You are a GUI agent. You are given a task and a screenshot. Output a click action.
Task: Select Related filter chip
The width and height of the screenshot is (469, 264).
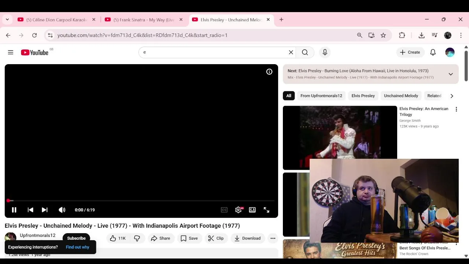(x=434, y=96)
